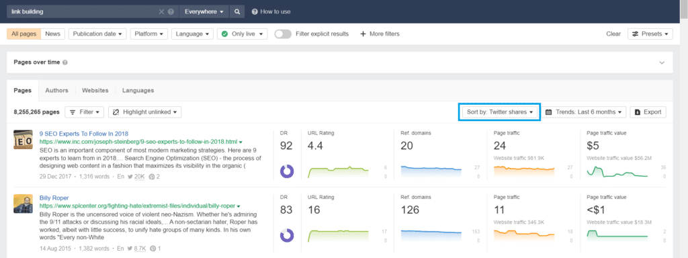The image size is (688, 258).
Task: Click Pinterest count for Billy Roper
Action: 155,249
